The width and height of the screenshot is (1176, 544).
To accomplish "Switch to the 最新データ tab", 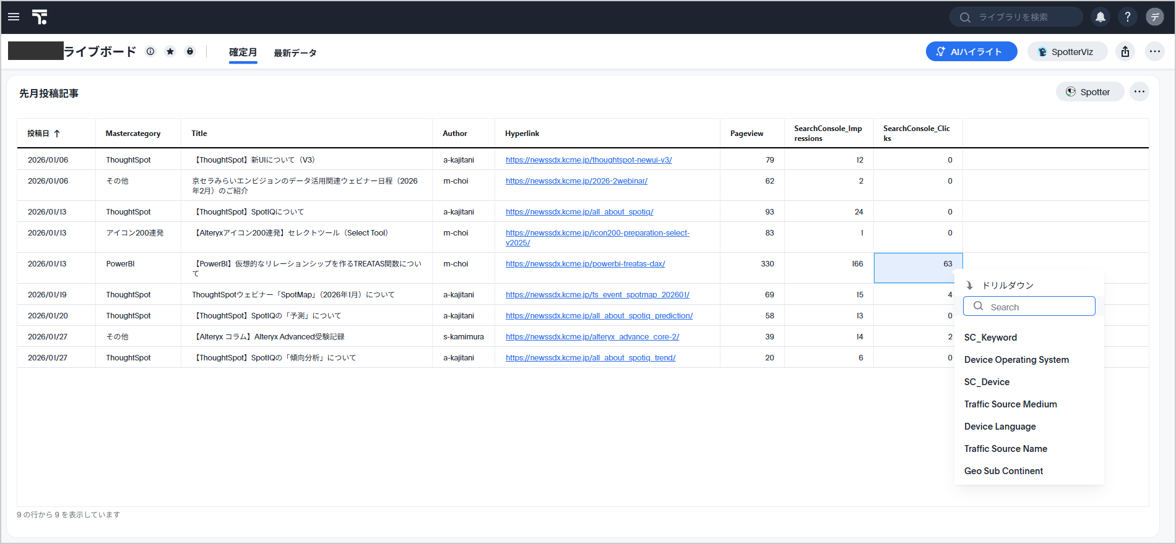I will click(x=295, y=53).
